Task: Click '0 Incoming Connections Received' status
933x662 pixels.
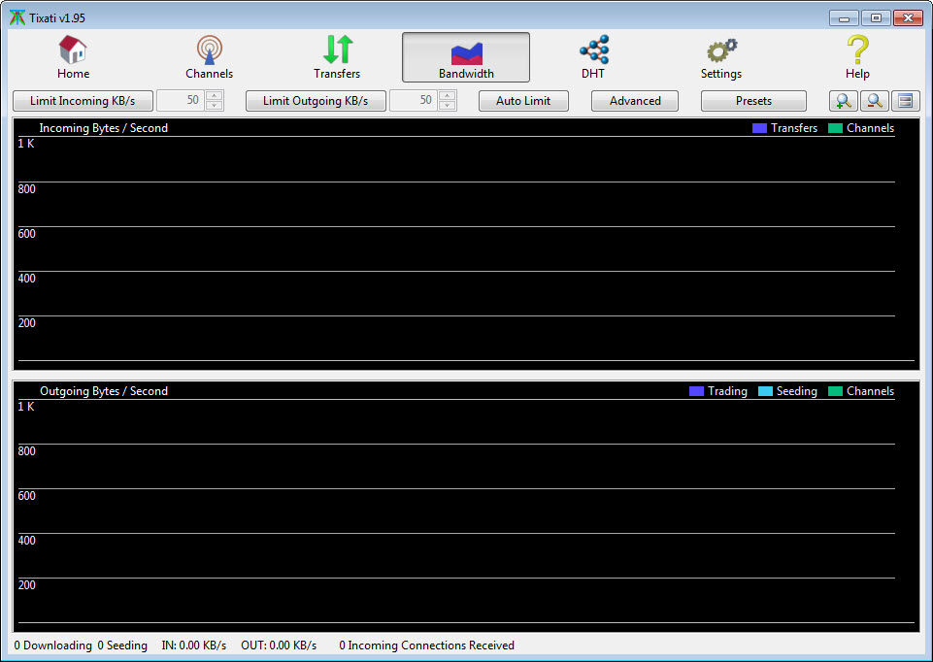Action: (x=426, y=645)
